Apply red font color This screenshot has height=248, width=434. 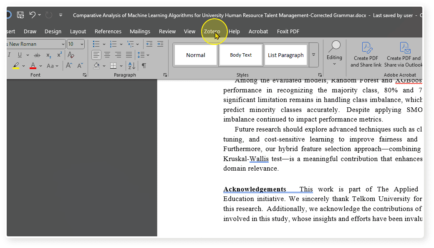tap(33, 66)
